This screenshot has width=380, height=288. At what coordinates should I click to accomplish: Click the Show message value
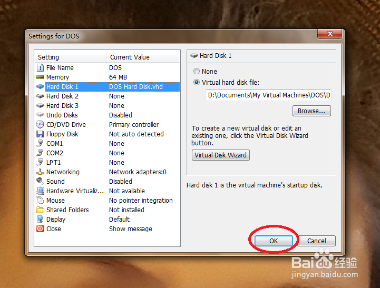coord(131,229)
